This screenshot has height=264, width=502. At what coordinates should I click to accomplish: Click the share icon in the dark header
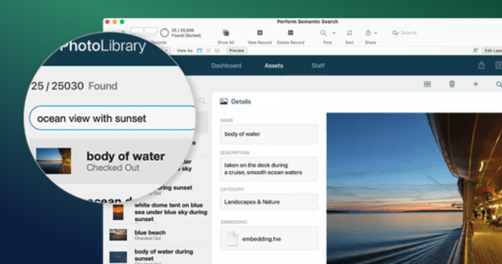click(481, 65)
